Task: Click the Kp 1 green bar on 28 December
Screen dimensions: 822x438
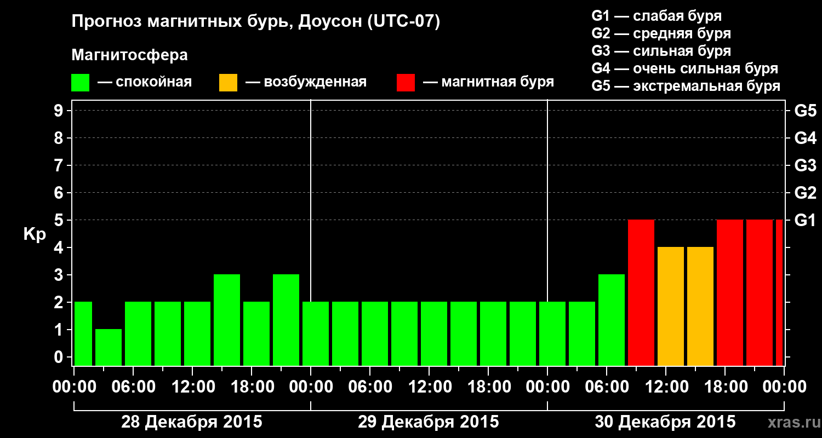Action: pyautogui.click(x=109, y=347)
